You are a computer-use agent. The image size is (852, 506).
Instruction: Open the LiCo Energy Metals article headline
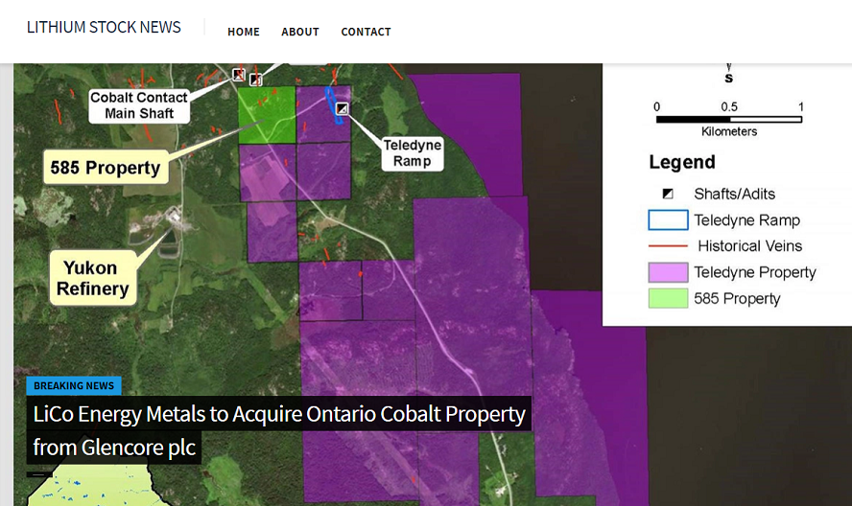279,430
